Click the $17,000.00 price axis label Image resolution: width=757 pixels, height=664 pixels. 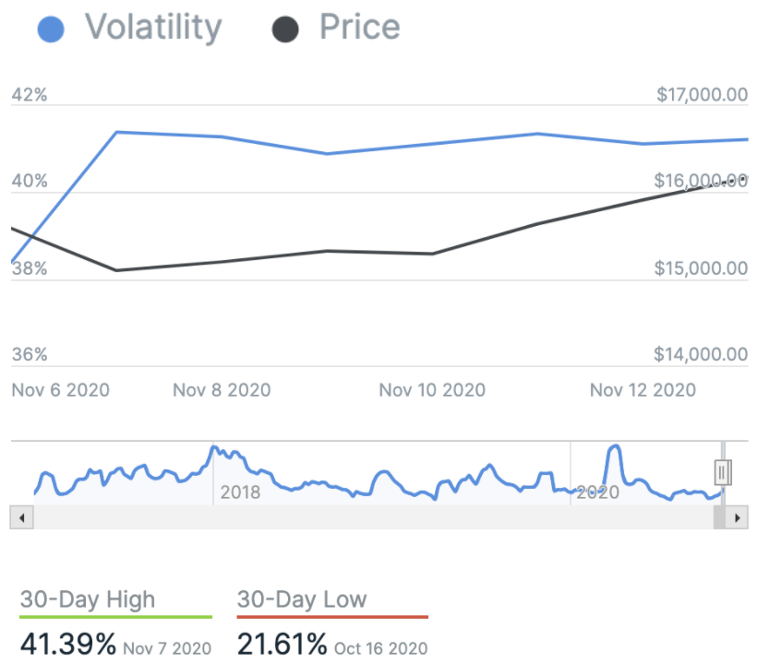click(x=701, y=95)
